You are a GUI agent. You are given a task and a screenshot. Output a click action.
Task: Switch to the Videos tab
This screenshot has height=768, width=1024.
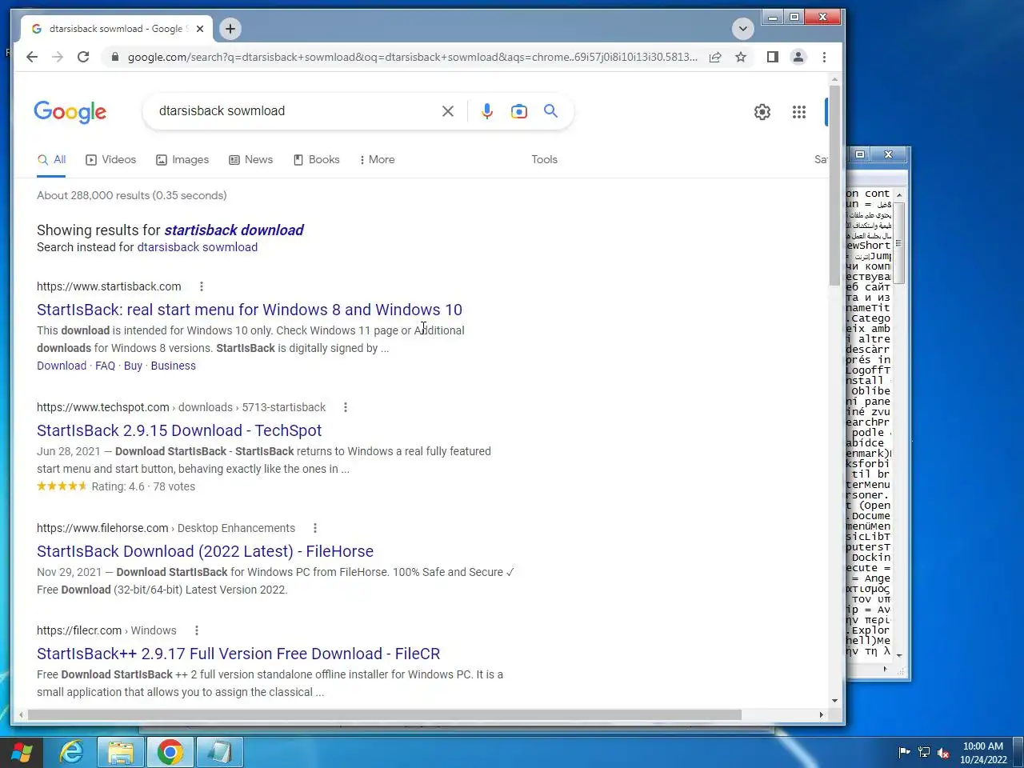[x=111, y=160]
